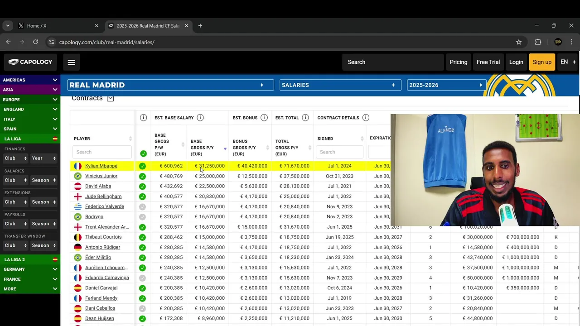Reload the page
580x326 pixels.
coord(35,42)
